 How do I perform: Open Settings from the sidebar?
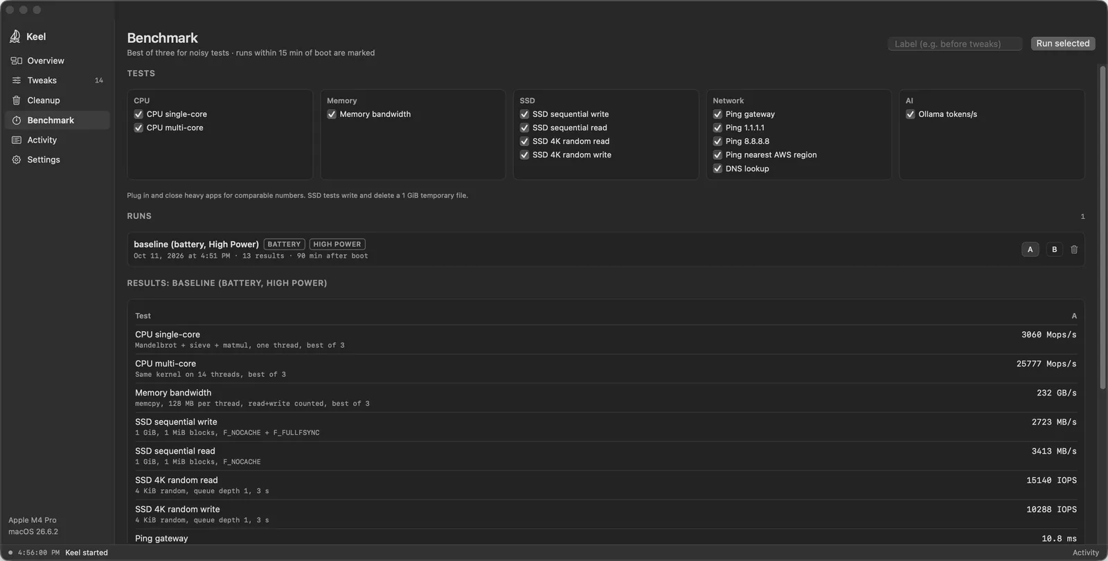[x=57, y=160]
